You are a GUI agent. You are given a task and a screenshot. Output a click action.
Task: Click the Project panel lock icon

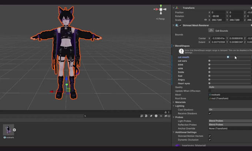click(165, 112)
